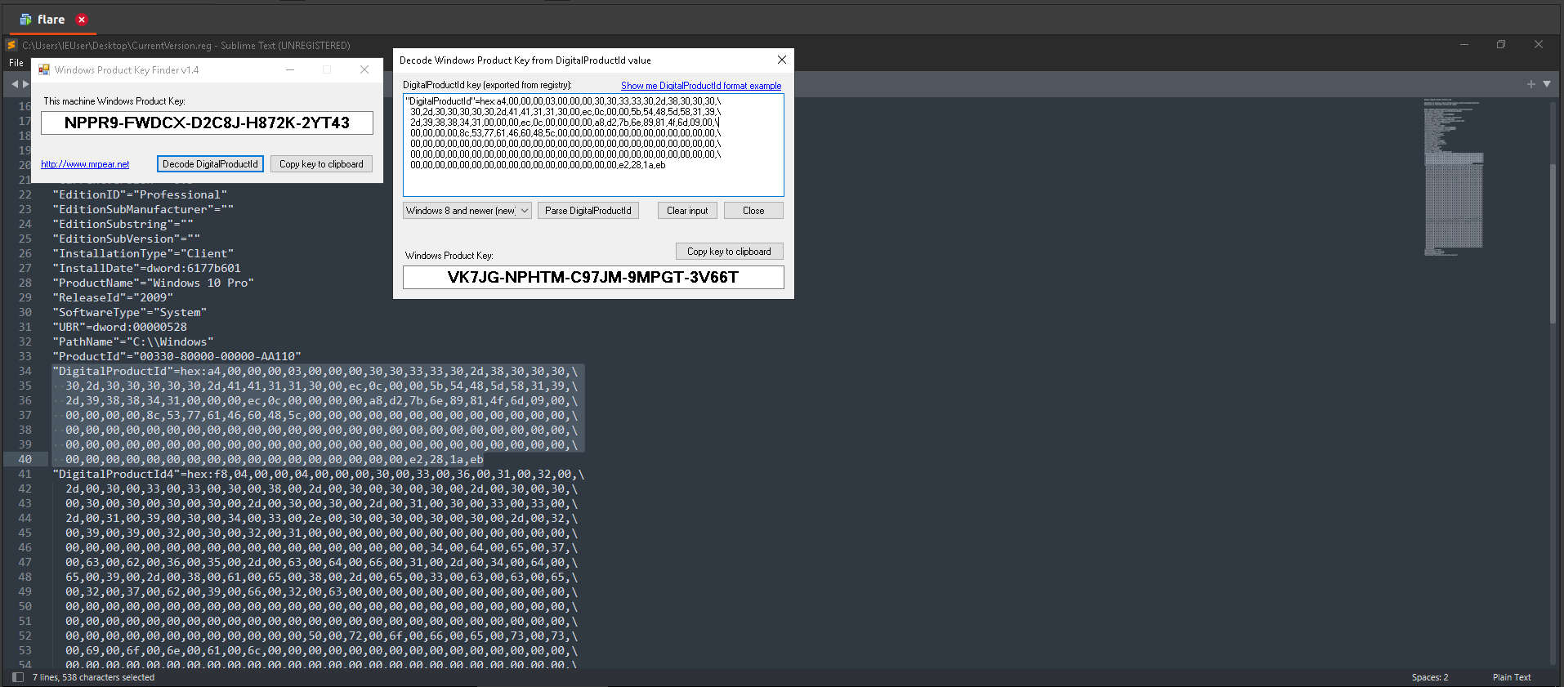Screen dimensions: 1564x687
Task: Close the Windows Product Key Finder window
Action: click(x=364, y=70)
